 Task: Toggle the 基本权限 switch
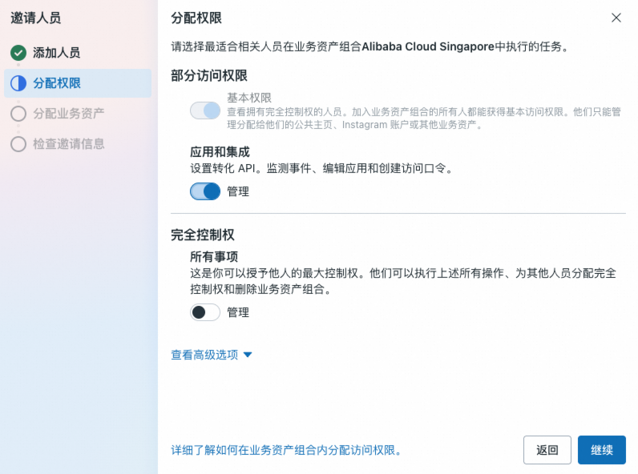point(205,110)
